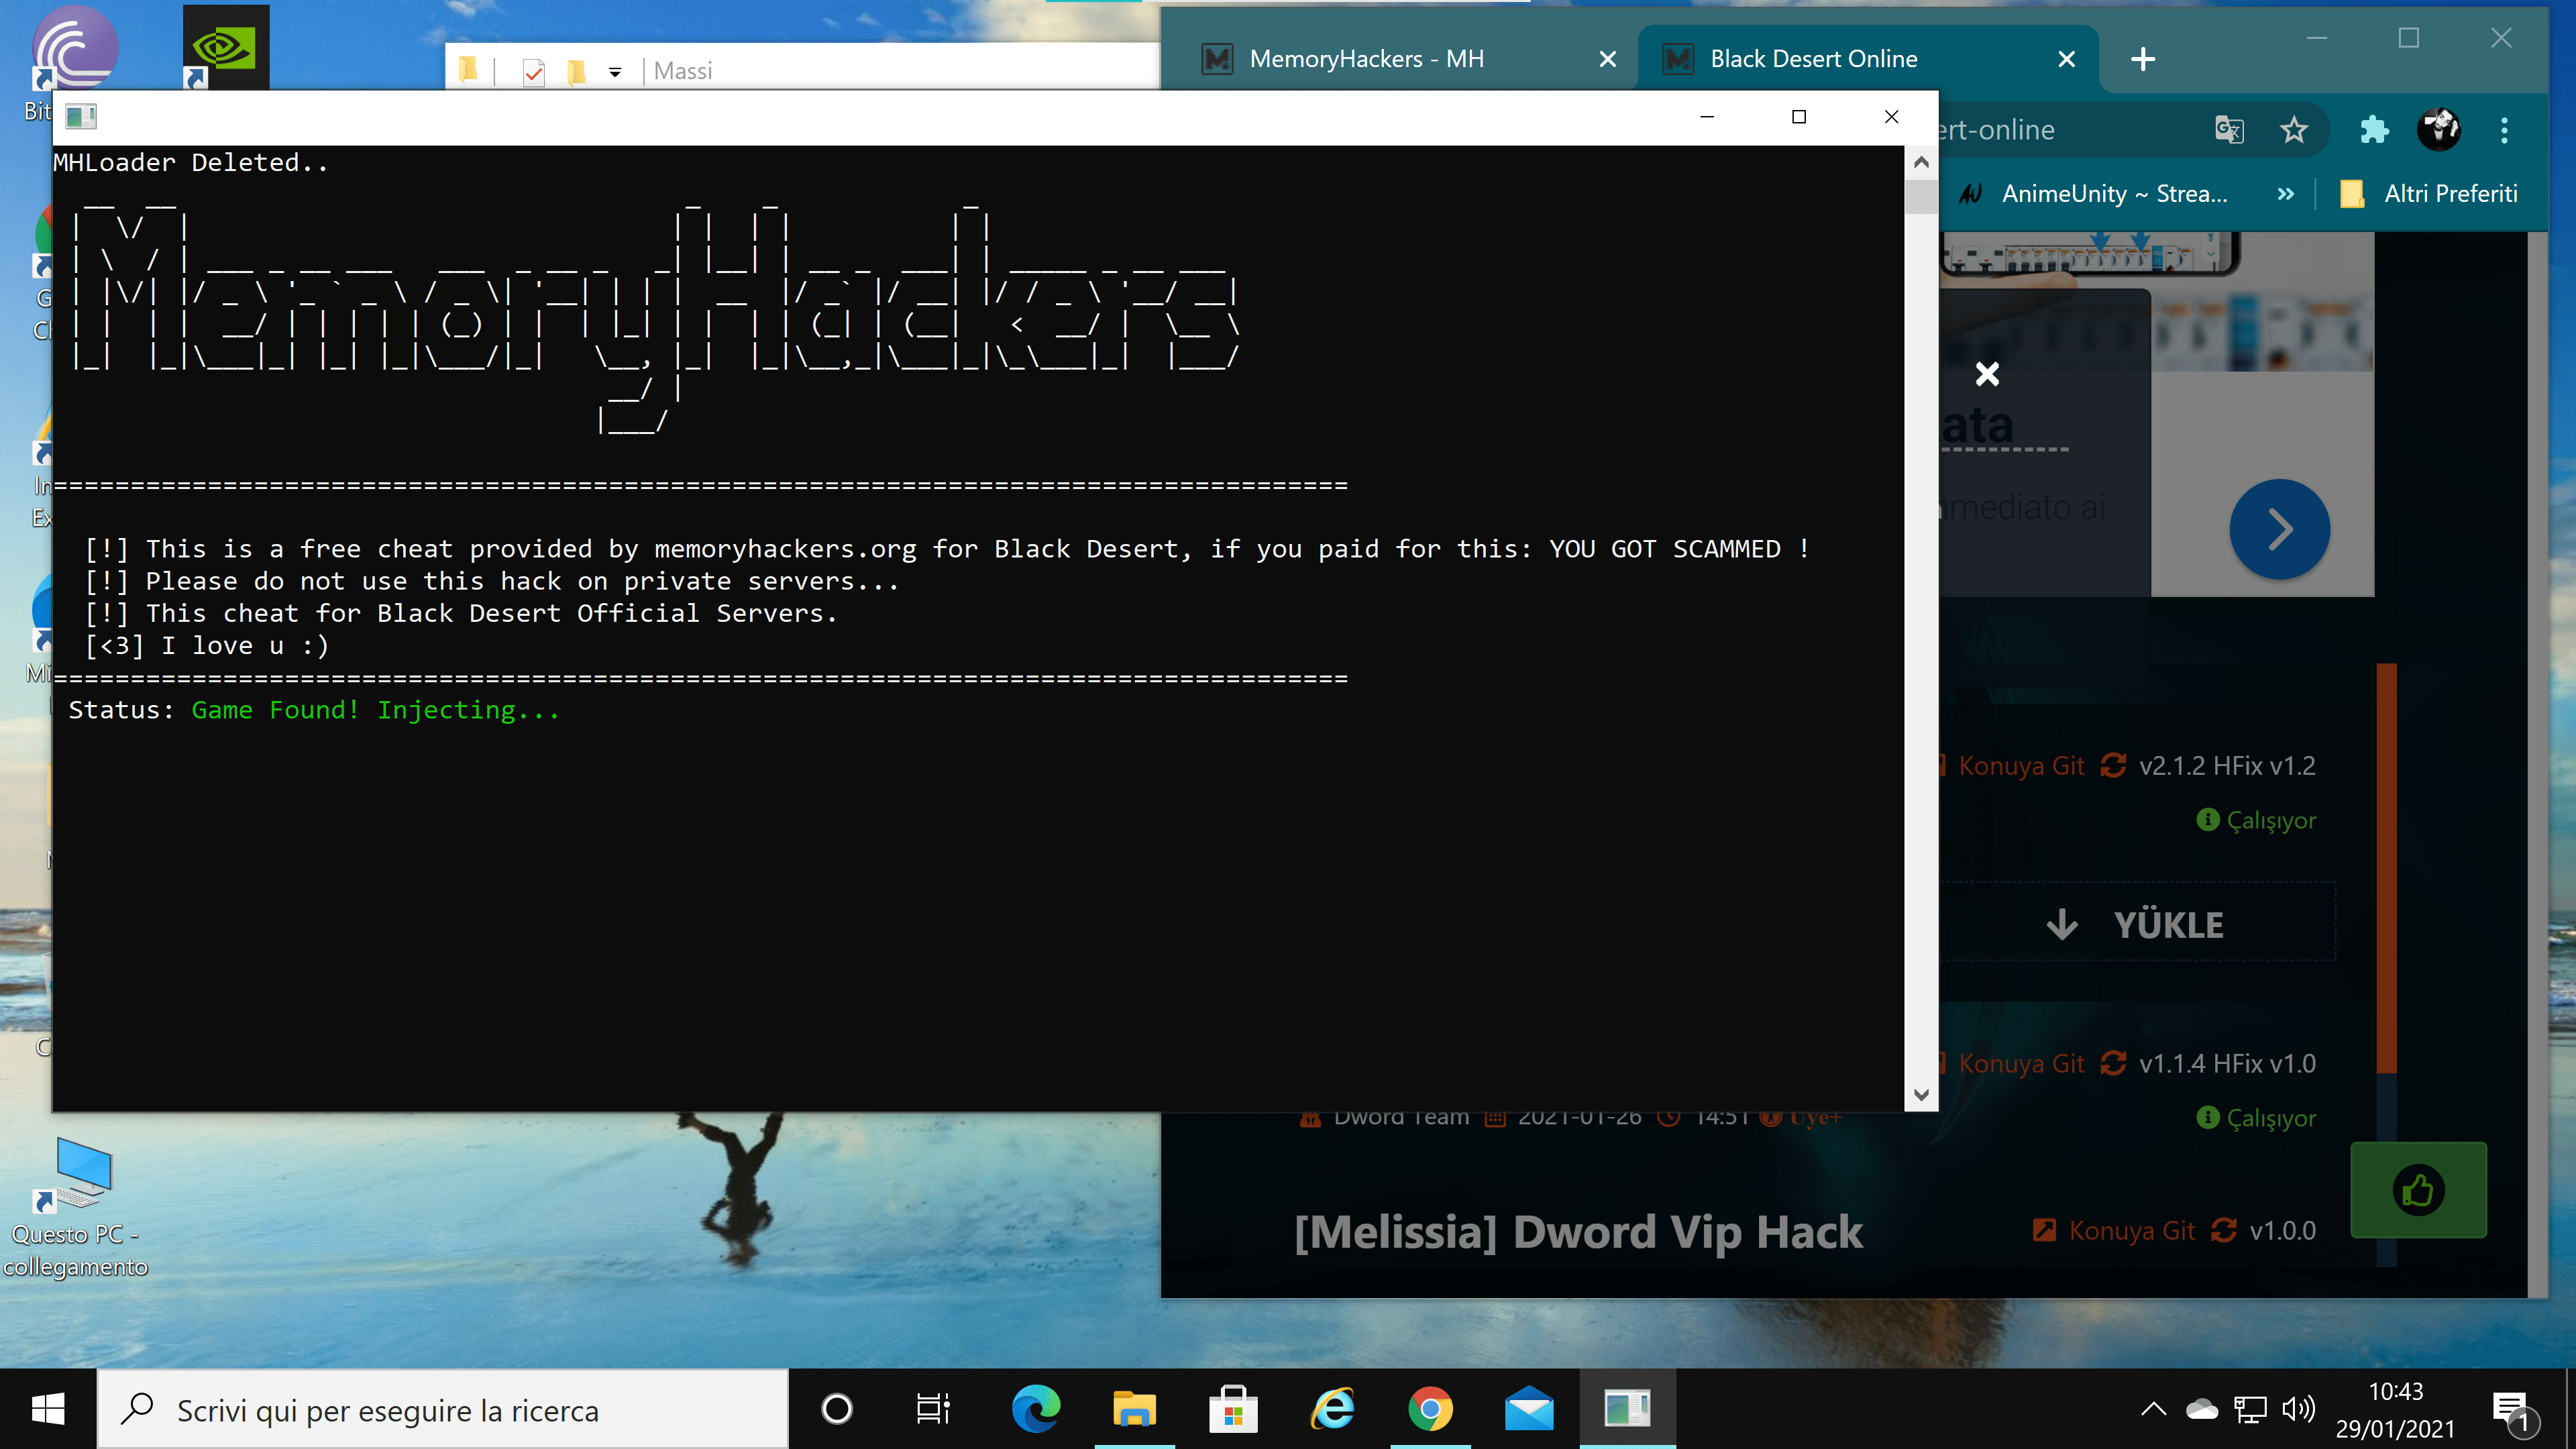Image resolution: width=2576 pixels, height=1449 pixels.
Task: Click the translate page icon in address bar
Action: click(x=2229, y=130)
